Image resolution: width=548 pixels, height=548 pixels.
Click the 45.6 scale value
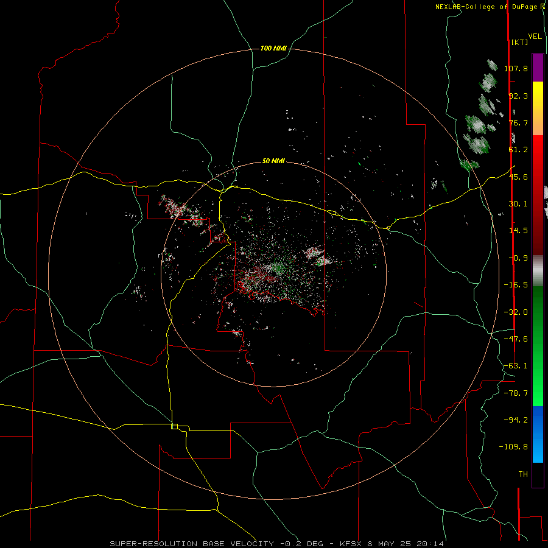[518, 177]
